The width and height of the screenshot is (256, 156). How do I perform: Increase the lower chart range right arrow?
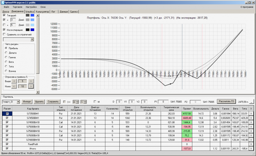[x=31, y=86]
